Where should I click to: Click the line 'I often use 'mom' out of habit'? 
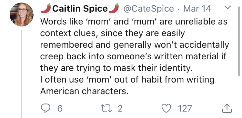127,80
